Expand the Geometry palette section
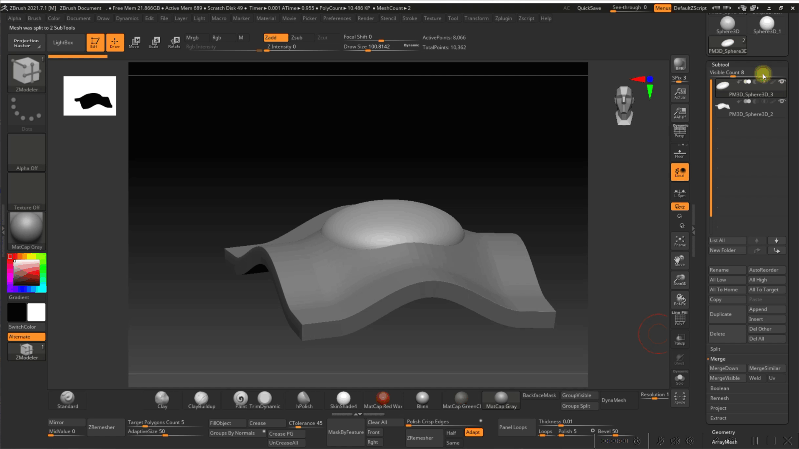The width and height of the screenshot is (799, 449). (723, 432)
